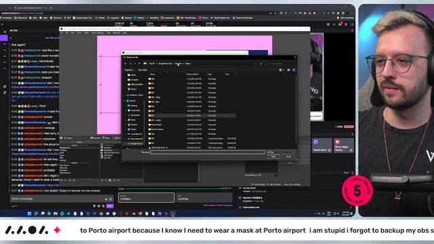Collapse This PC in navigation pane
Viewport: 434px width, 244px height.
125,101
